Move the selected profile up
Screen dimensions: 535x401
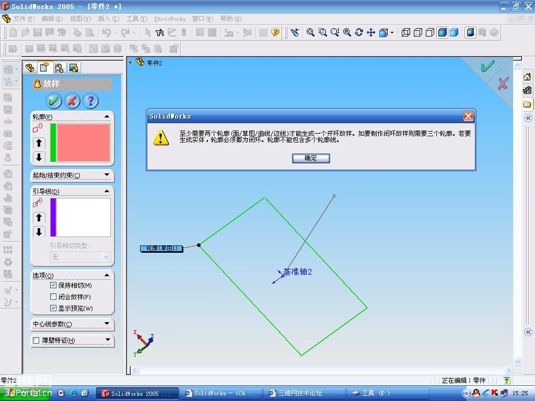[39, 143]
